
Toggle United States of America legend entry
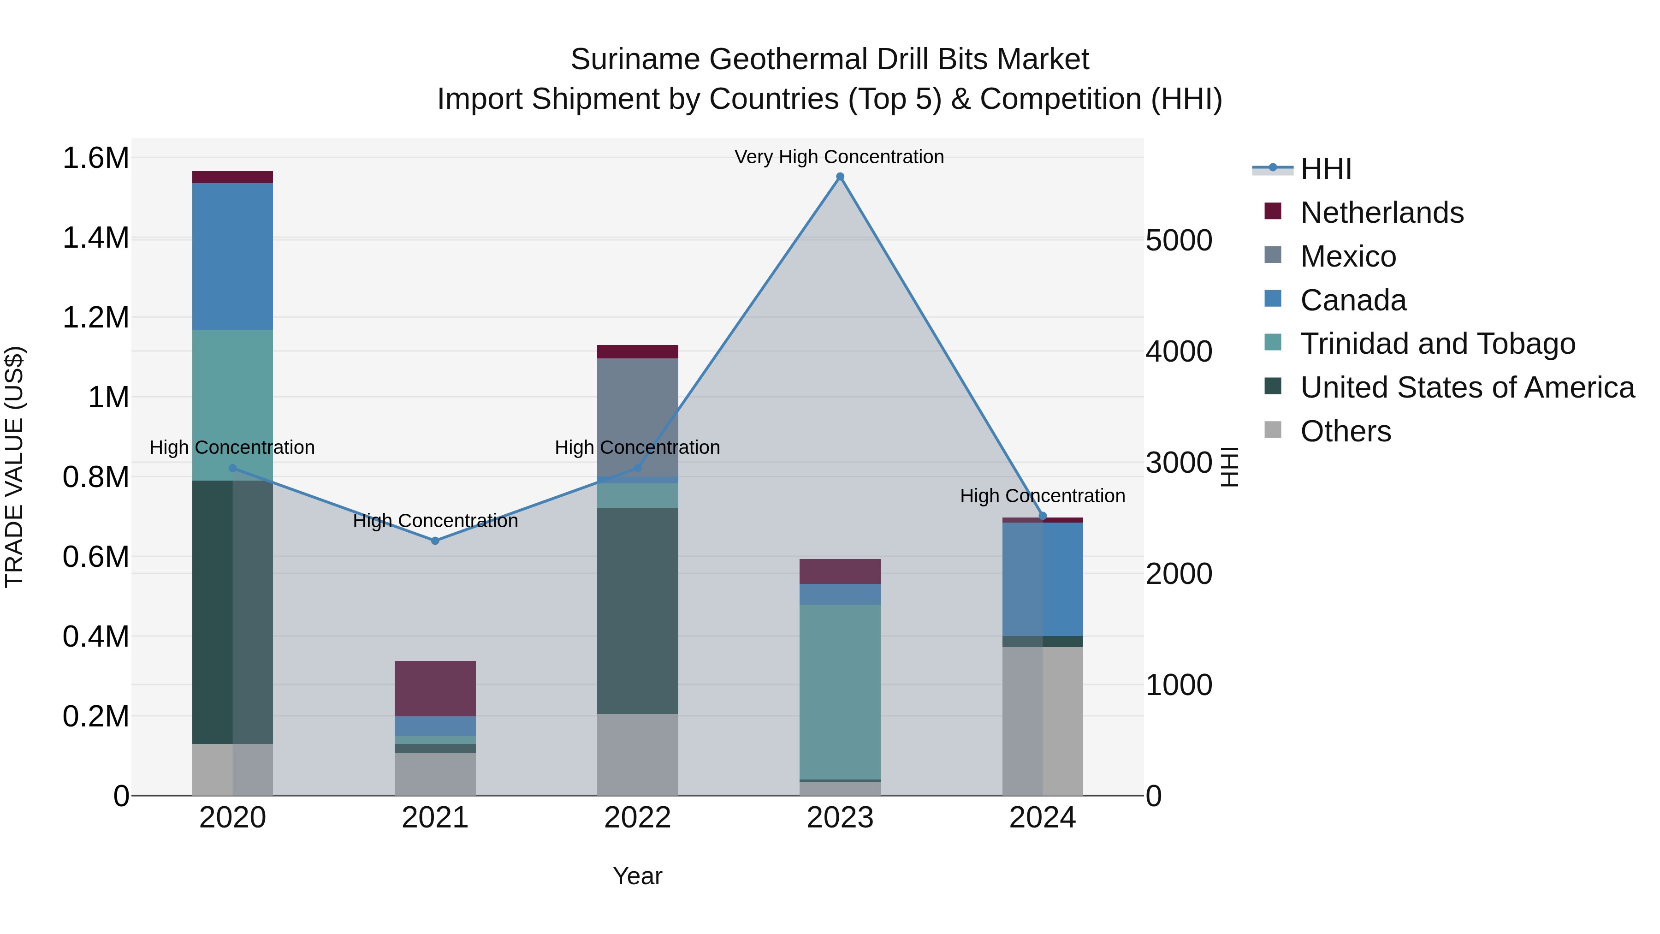[1449, 387]
